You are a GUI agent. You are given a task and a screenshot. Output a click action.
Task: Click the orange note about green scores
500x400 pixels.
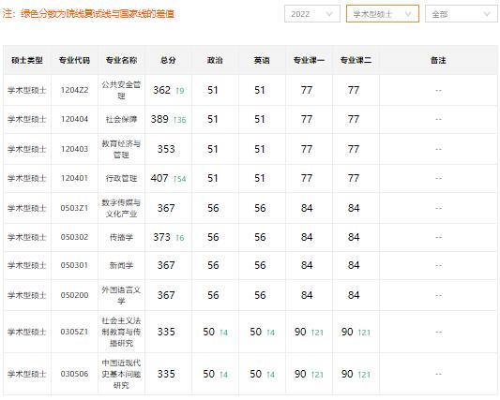coord(88,14)
